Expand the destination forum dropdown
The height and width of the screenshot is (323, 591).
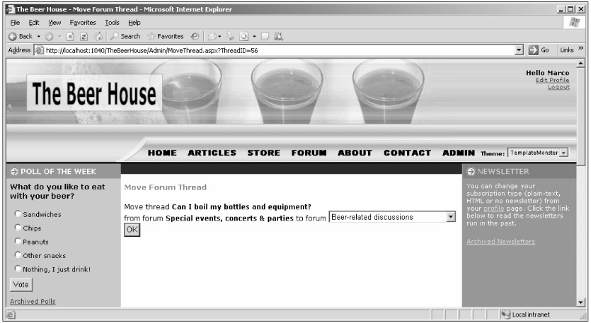pyautogui.click(x=450, y=217)
